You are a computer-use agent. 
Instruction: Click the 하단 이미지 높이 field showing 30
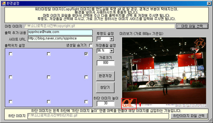[x=106, y=104]
